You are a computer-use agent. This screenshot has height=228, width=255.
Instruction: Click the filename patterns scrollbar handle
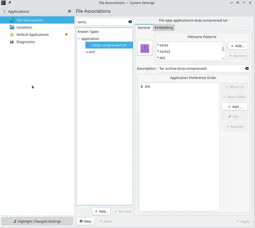click(x=223, y=49)
